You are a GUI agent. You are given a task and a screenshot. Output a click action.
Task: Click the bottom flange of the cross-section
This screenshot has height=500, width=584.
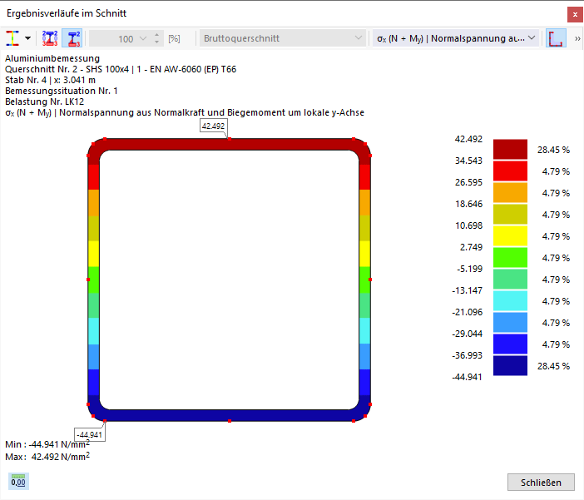click(230, 415)
